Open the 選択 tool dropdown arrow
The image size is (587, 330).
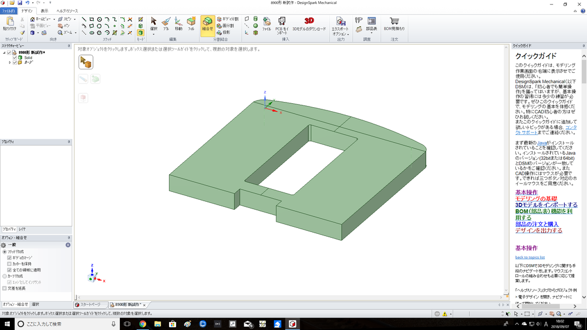tap(154, 34)
